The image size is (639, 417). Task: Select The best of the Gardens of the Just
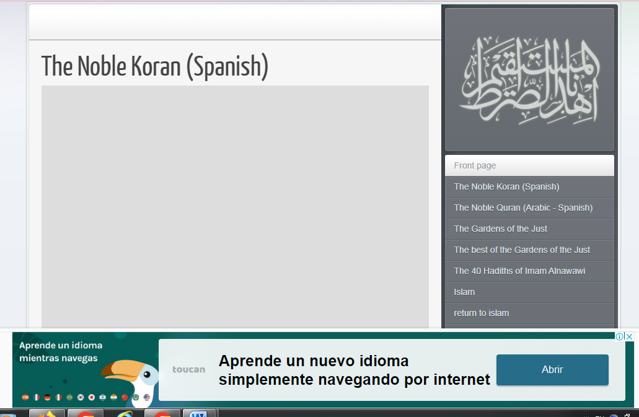coord(522,250)
